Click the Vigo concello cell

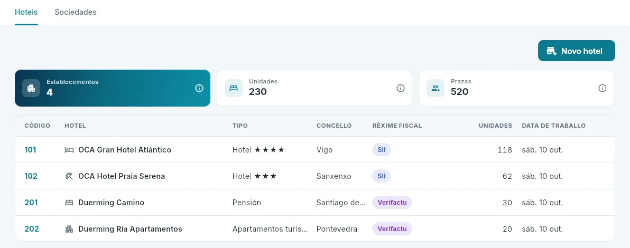(325, 150)
